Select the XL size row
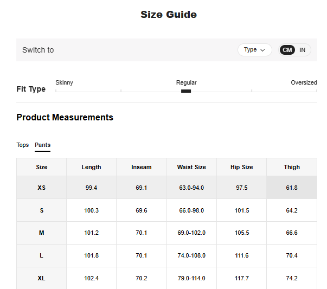Viewport: 327px width, 289px height. coord(42,278)
